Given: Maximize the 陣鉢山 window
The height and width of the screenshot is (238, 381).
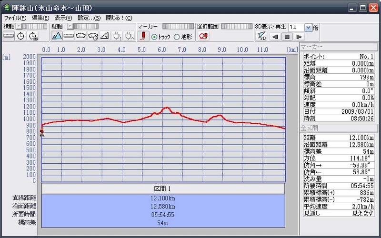Looking at the screenshot, I should (x=363, y=8).
